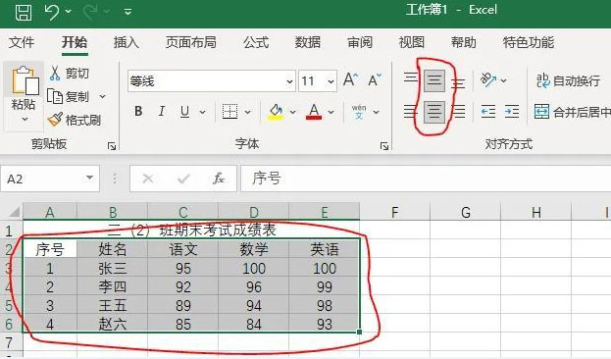Screen dimensions: 611x359
Task: Open the 页面布局 tab
Action: [x=191, y=42]
